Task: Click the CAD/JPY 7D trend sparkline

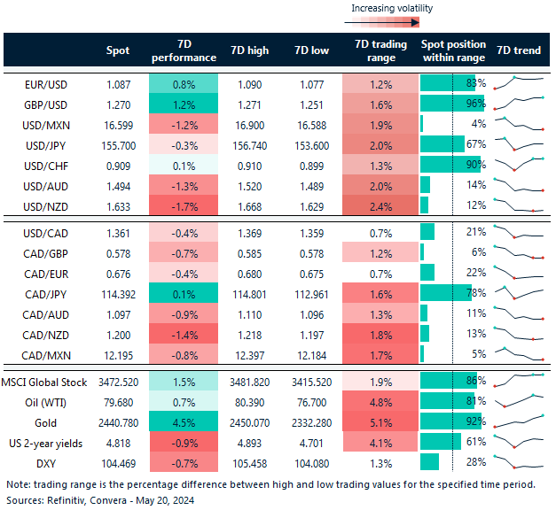Action: coord(518,292)
